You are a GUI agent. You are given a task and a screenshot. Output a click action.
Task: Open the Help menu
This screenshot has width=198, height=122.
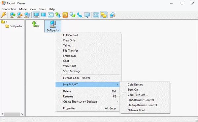click(x=52, y=9)
